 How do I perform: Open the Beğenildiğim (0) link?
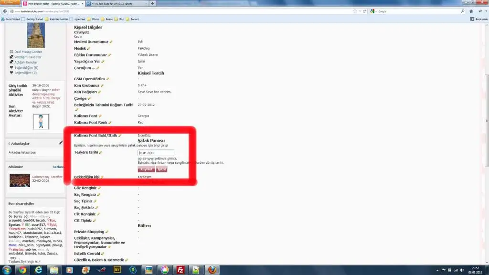tap(26, 68)
